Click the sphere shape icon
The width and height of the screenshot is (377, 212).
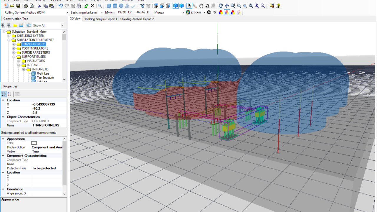point(121,6)
